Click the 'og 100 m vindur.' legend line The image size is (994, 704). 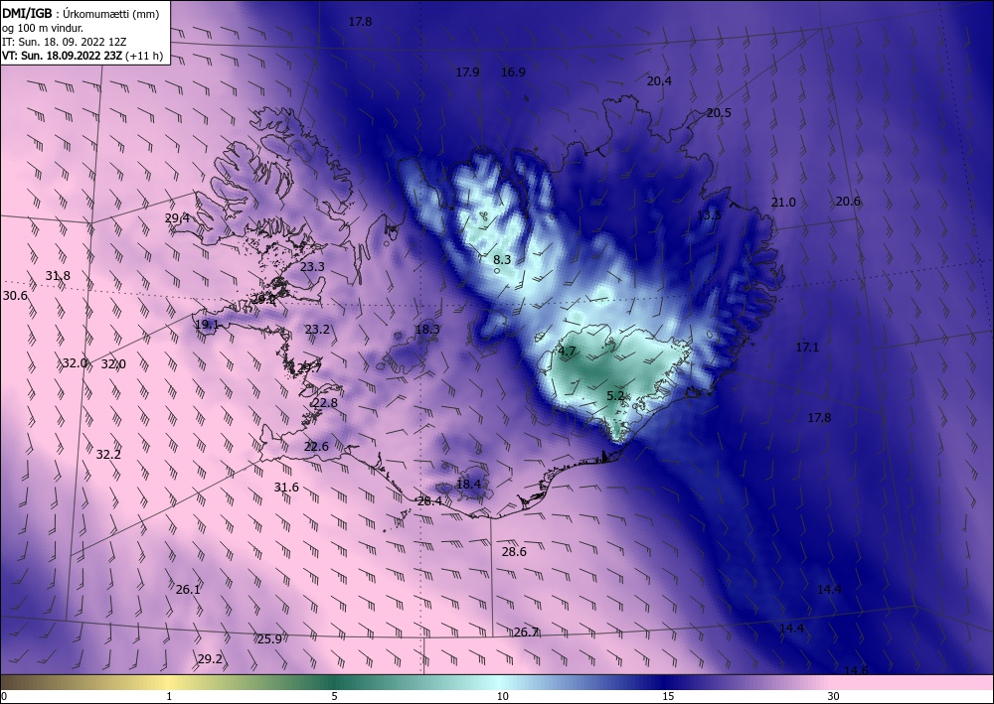tap(43, 28)
